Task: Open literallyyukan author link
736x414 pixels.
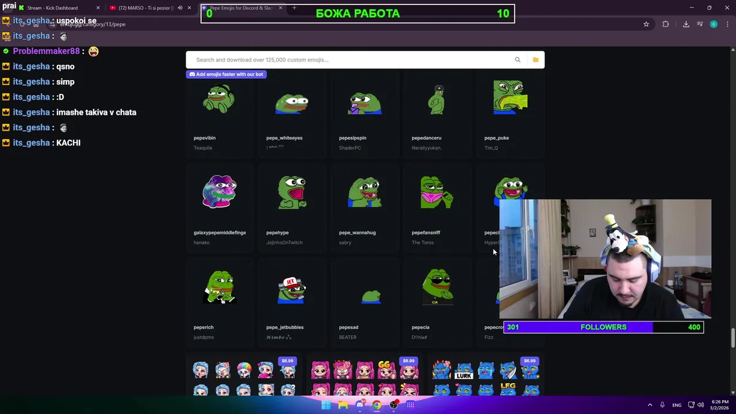Action: click(x=427, y=148)
